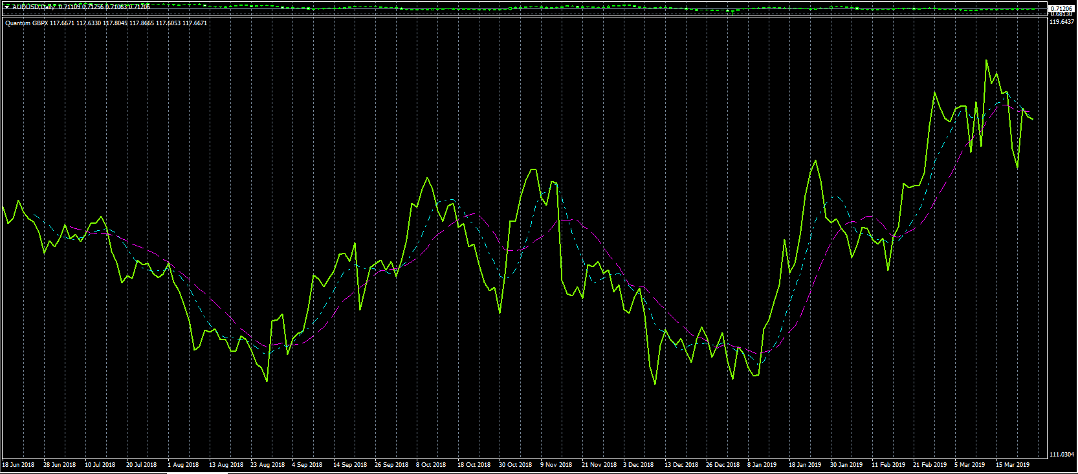The image size is (1078, 474).
Task: Click the 15 Mar 2019 date label
Action: (x=1013, y=464)
